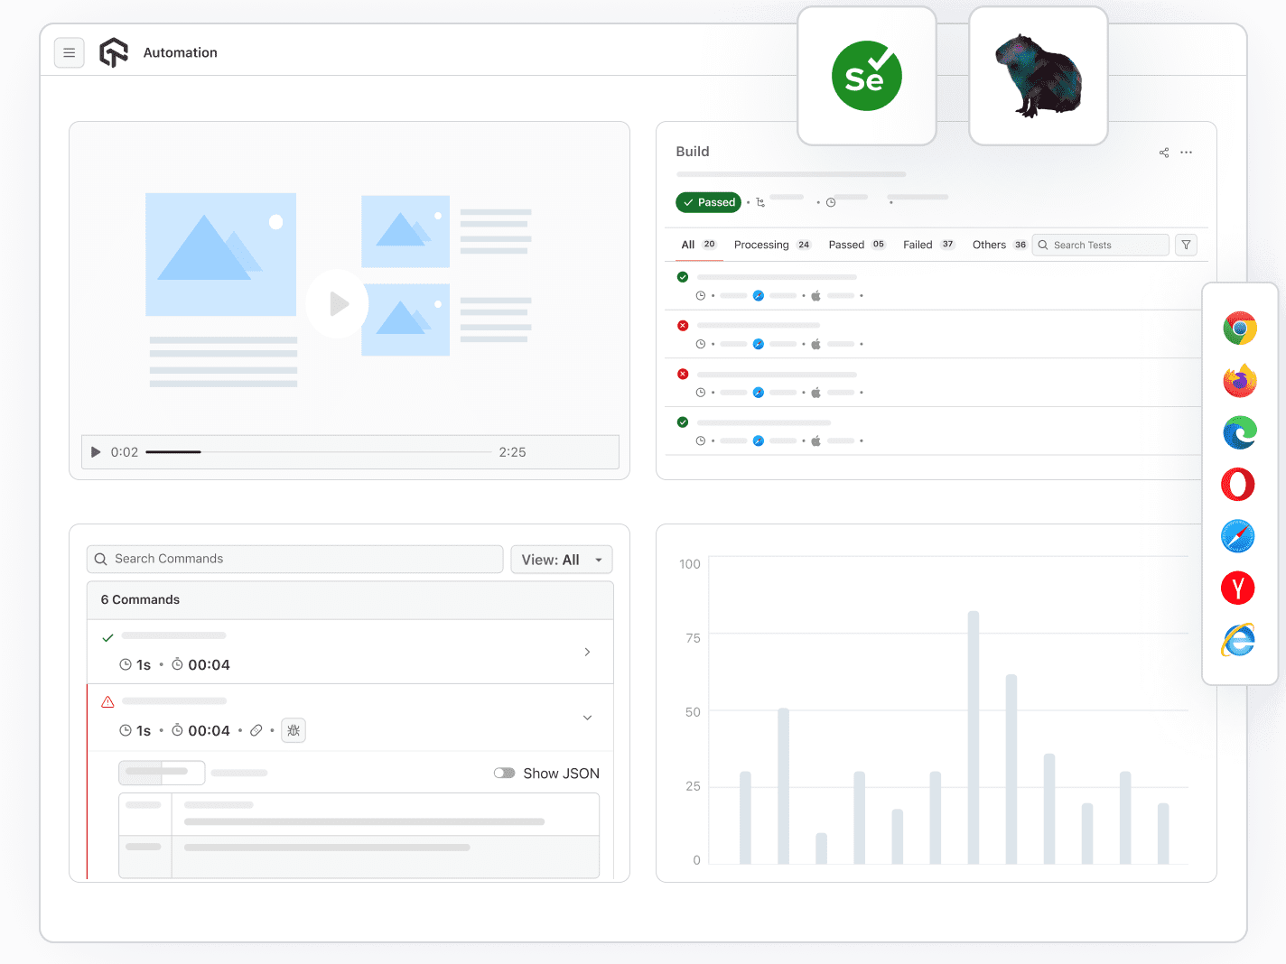
Task: Expand the first passed command row
Action: [587, 652]
